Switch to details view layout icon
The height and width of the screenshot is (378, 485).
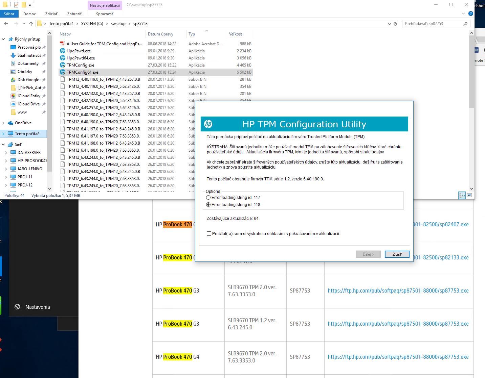tap(462, 195)
